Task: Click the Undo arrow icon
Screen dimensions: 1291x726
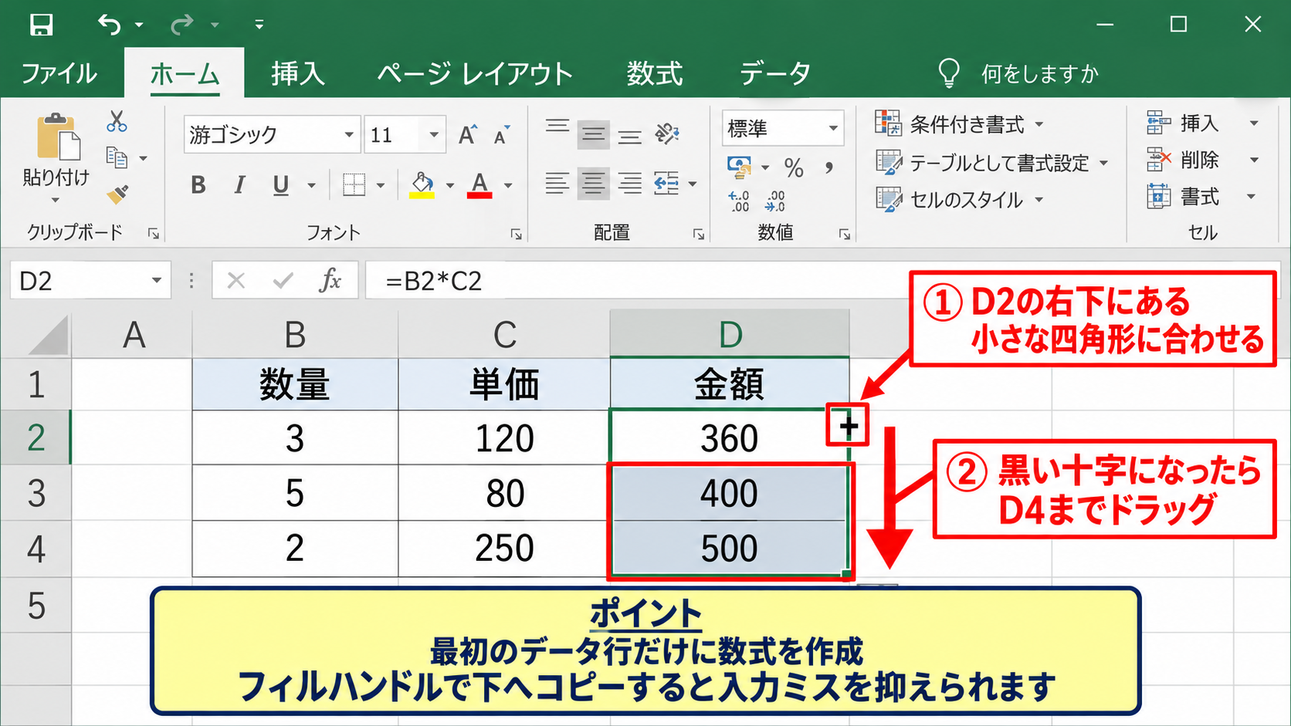Action: click(x=109, y=25)
